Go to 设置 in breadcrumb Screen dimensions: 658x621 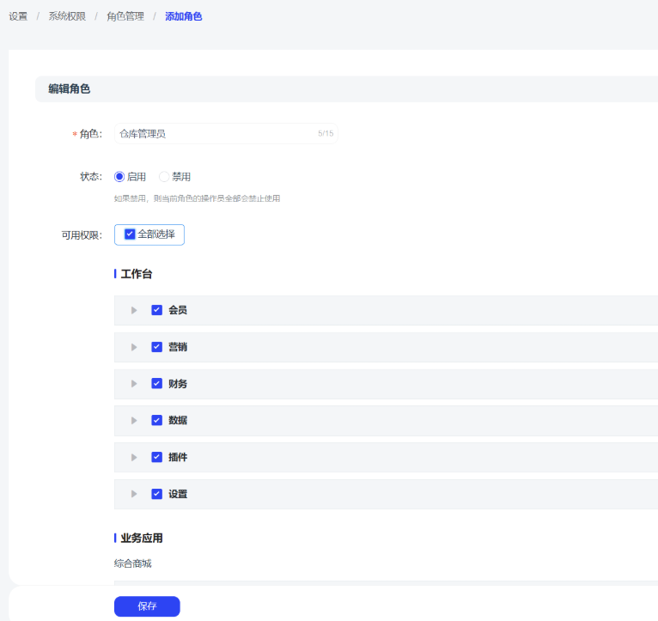pos(18,16)
